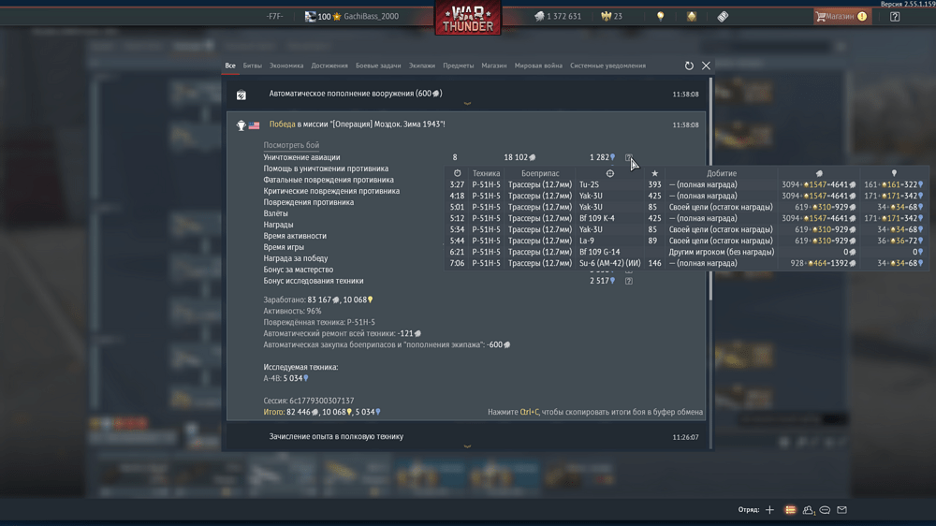
Task: Click the A-4B: 5 034 research line
Action: tap(285, 378)
